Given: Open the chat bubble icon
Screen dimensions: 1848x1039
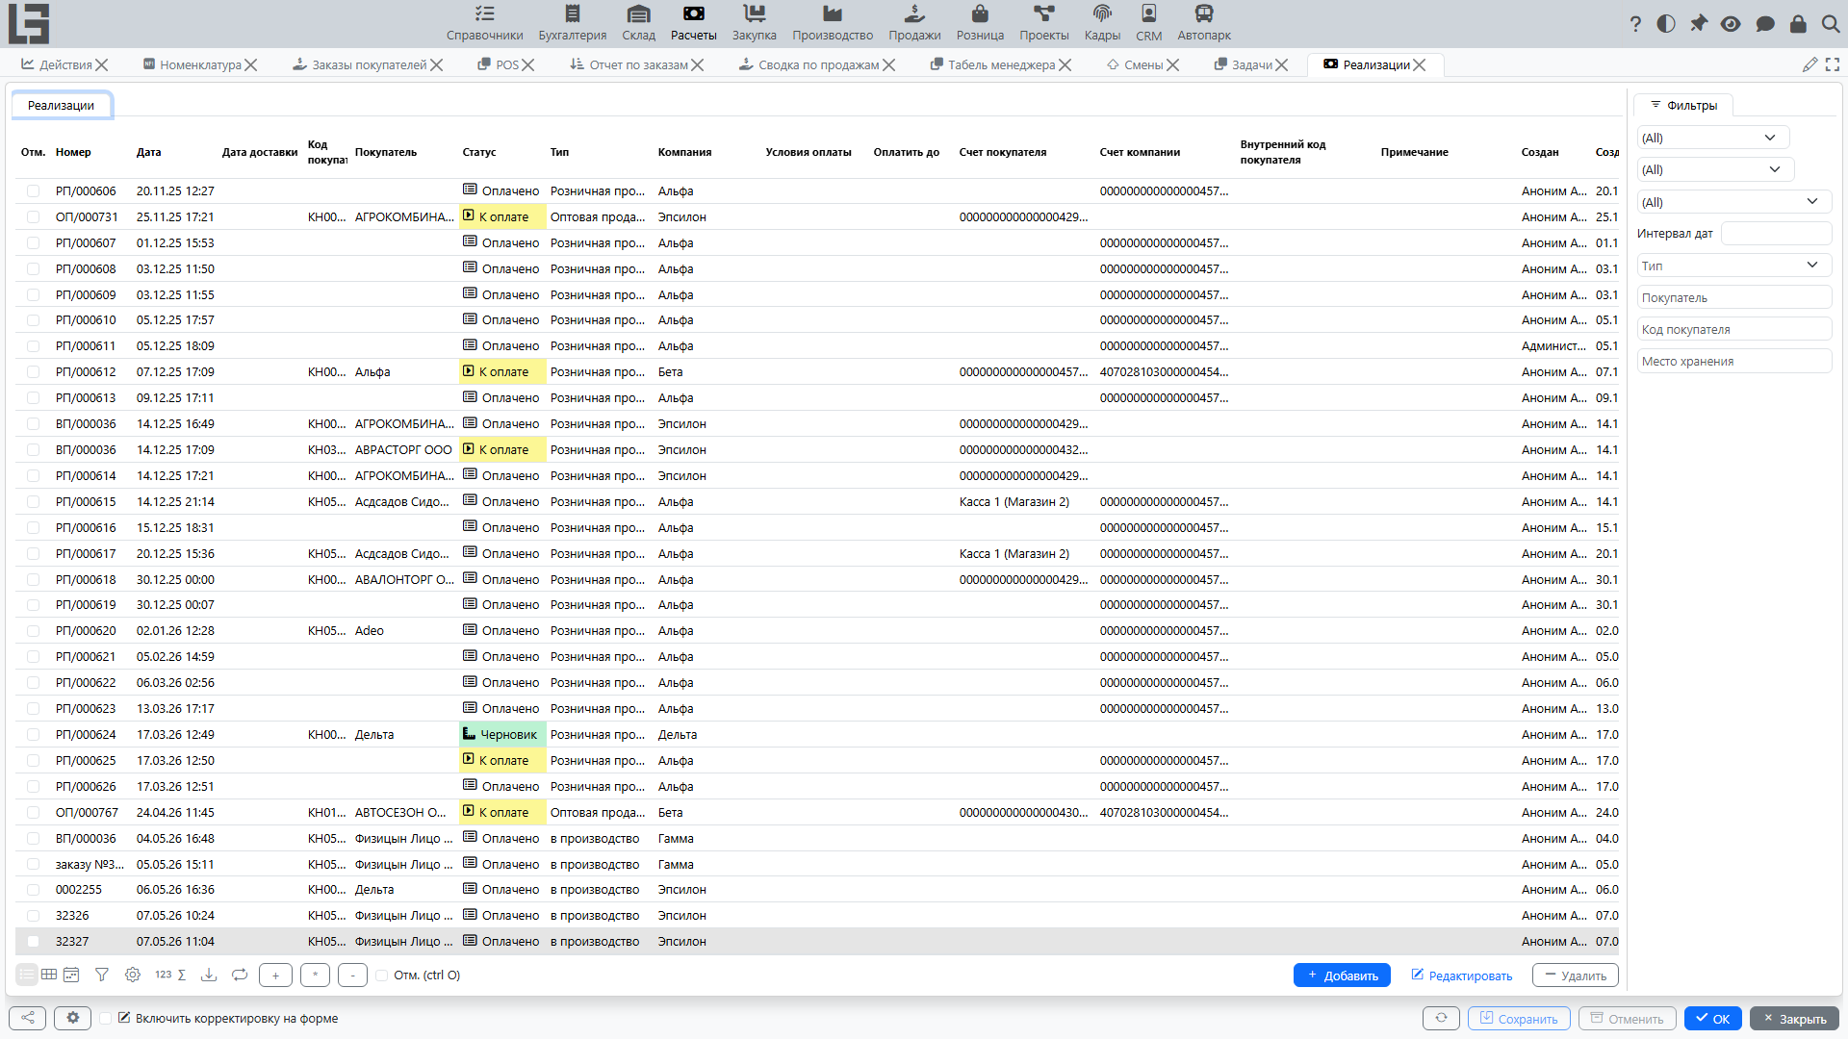Looking at the screenshot, I should coord(1765,24).
